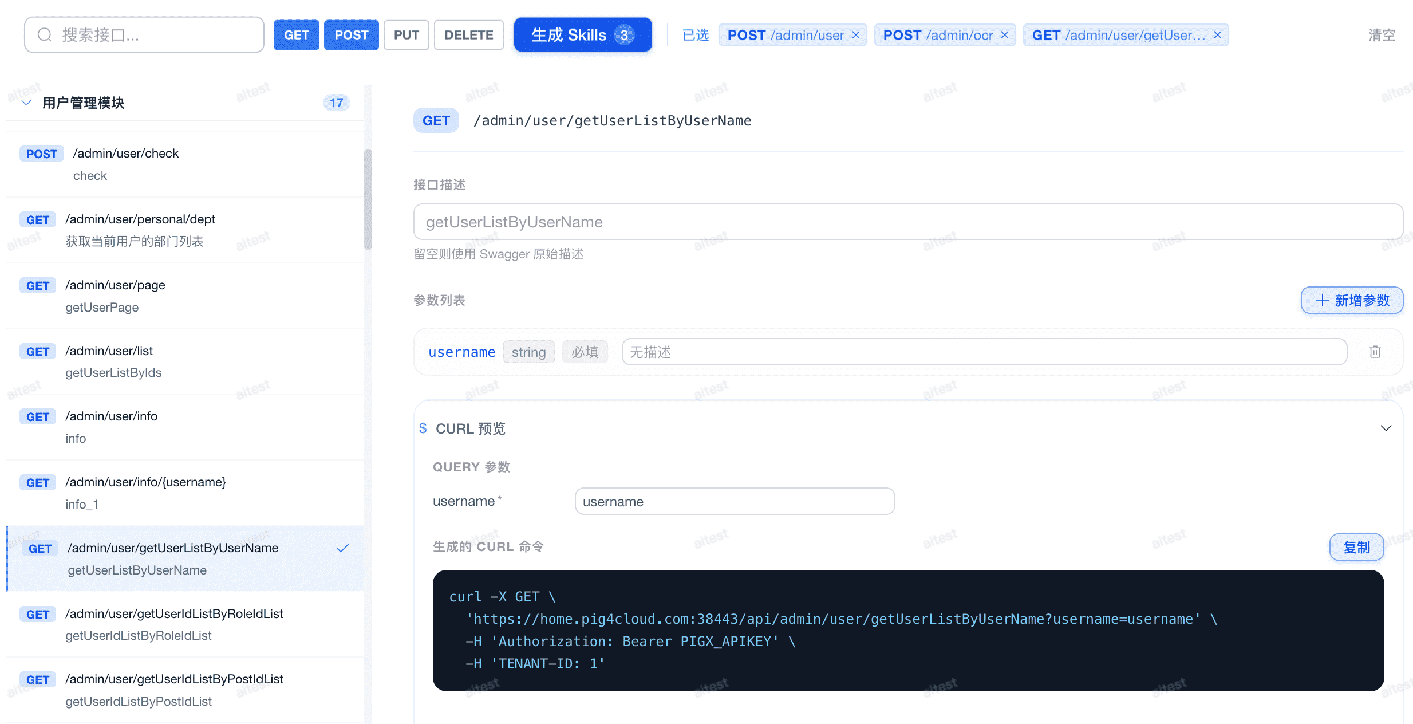Viewport: 1413px width, 724px height.
Task: Toggle the POST method filter
Action: click(351, 35)
